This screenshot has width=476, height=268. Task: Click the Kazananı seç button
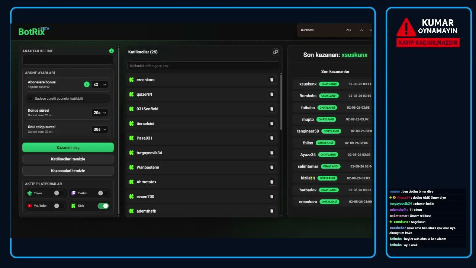[68, 147]
